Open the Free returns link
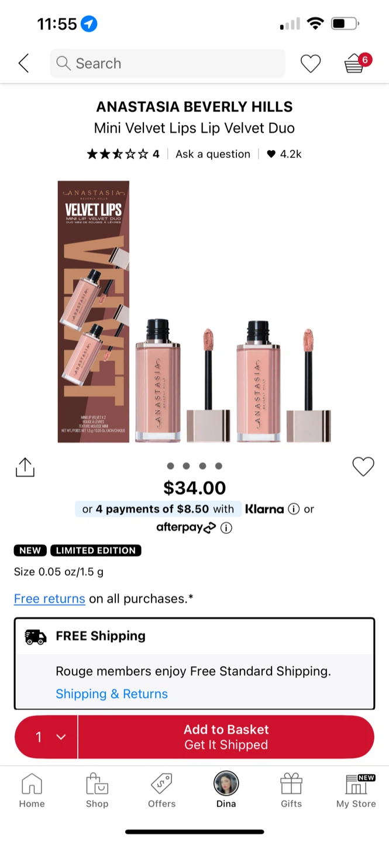The height and width of the screenshot is (842, 389). click(50, 599)
